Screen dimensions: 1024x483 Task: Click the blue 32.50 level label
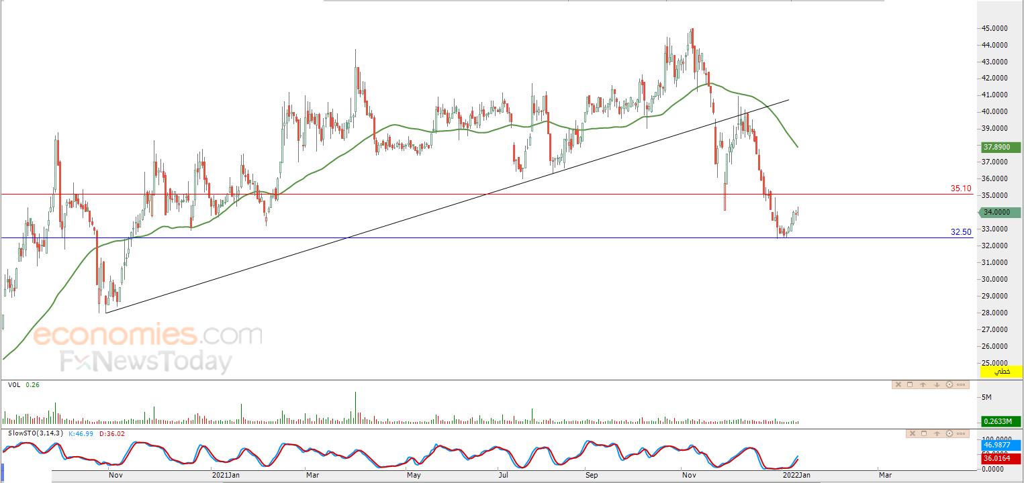[x=960, y=232]
